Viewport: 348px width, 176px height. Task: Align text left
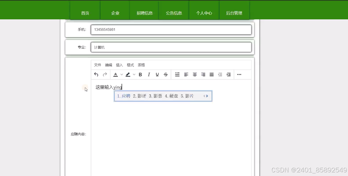pos(186,74)
